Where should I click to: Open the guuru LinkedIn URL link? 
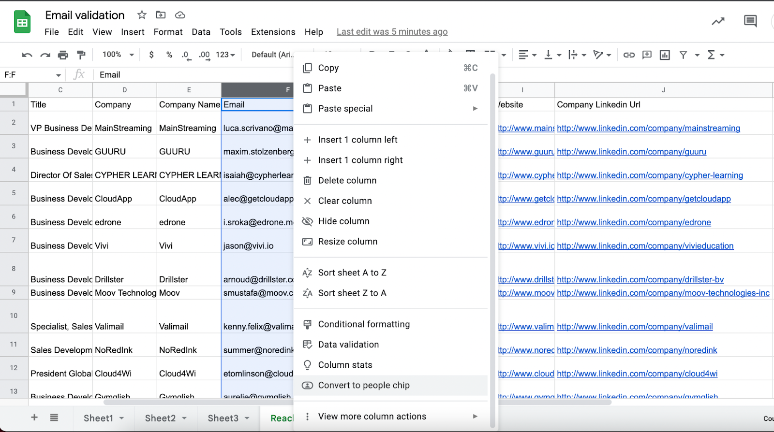(631, 152)
